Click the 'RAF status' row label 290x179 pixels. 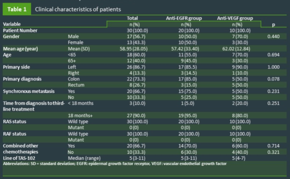[x=15, y=134]
